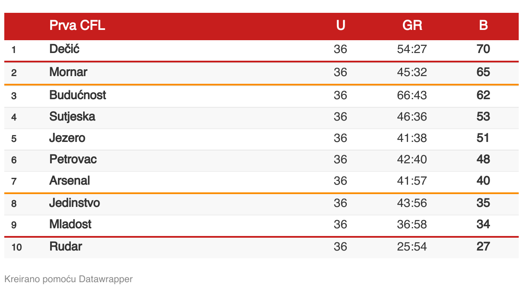Screen dimensions: 523x289
Task: Select the B points column header
Action: coord(483,26)
